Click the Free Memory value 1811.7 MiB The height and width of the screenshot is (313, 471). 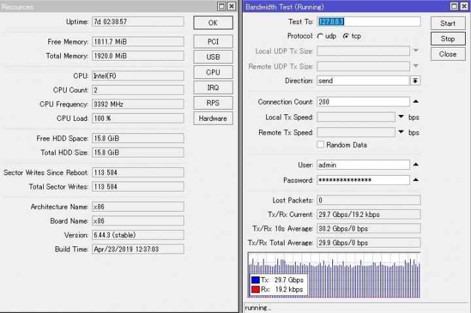138,42
